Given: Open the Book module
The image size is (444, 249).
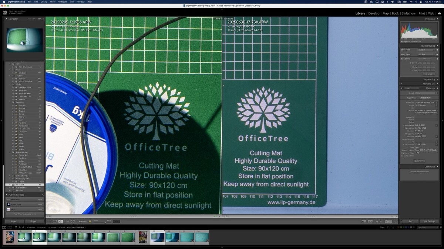Looking at the screenshot, I should point(395,14).
